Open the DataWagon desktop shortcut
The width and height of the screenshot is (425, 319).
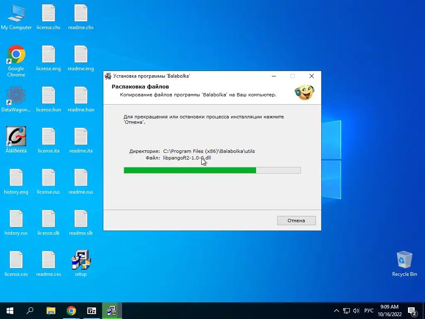16,99
